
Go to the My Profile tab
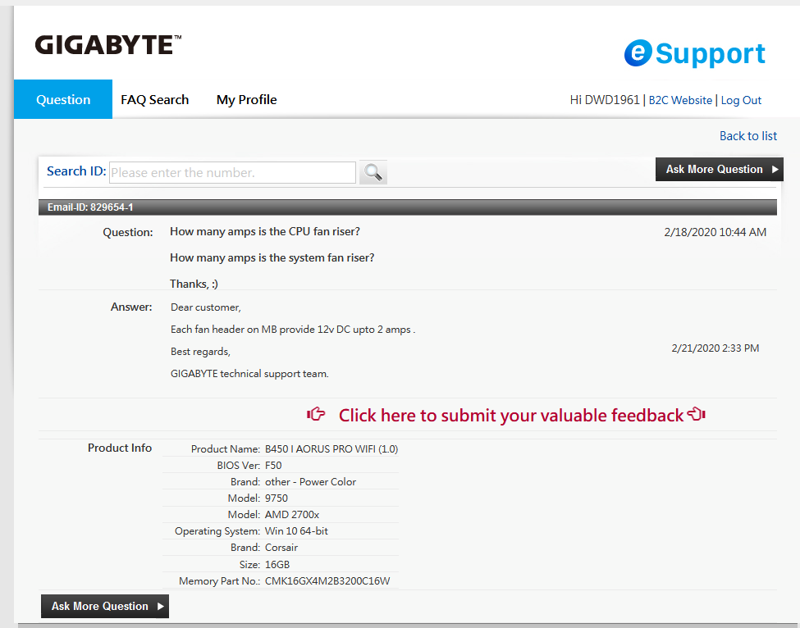(x=246, y=100)
